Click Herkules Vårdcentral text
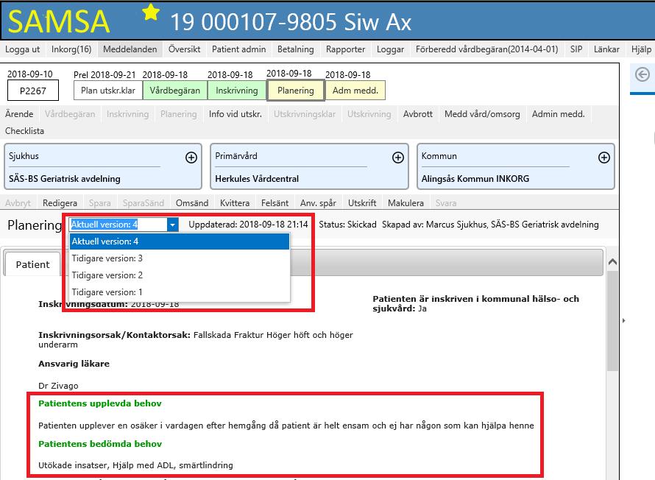655x480 pixels. click(257, 179)
